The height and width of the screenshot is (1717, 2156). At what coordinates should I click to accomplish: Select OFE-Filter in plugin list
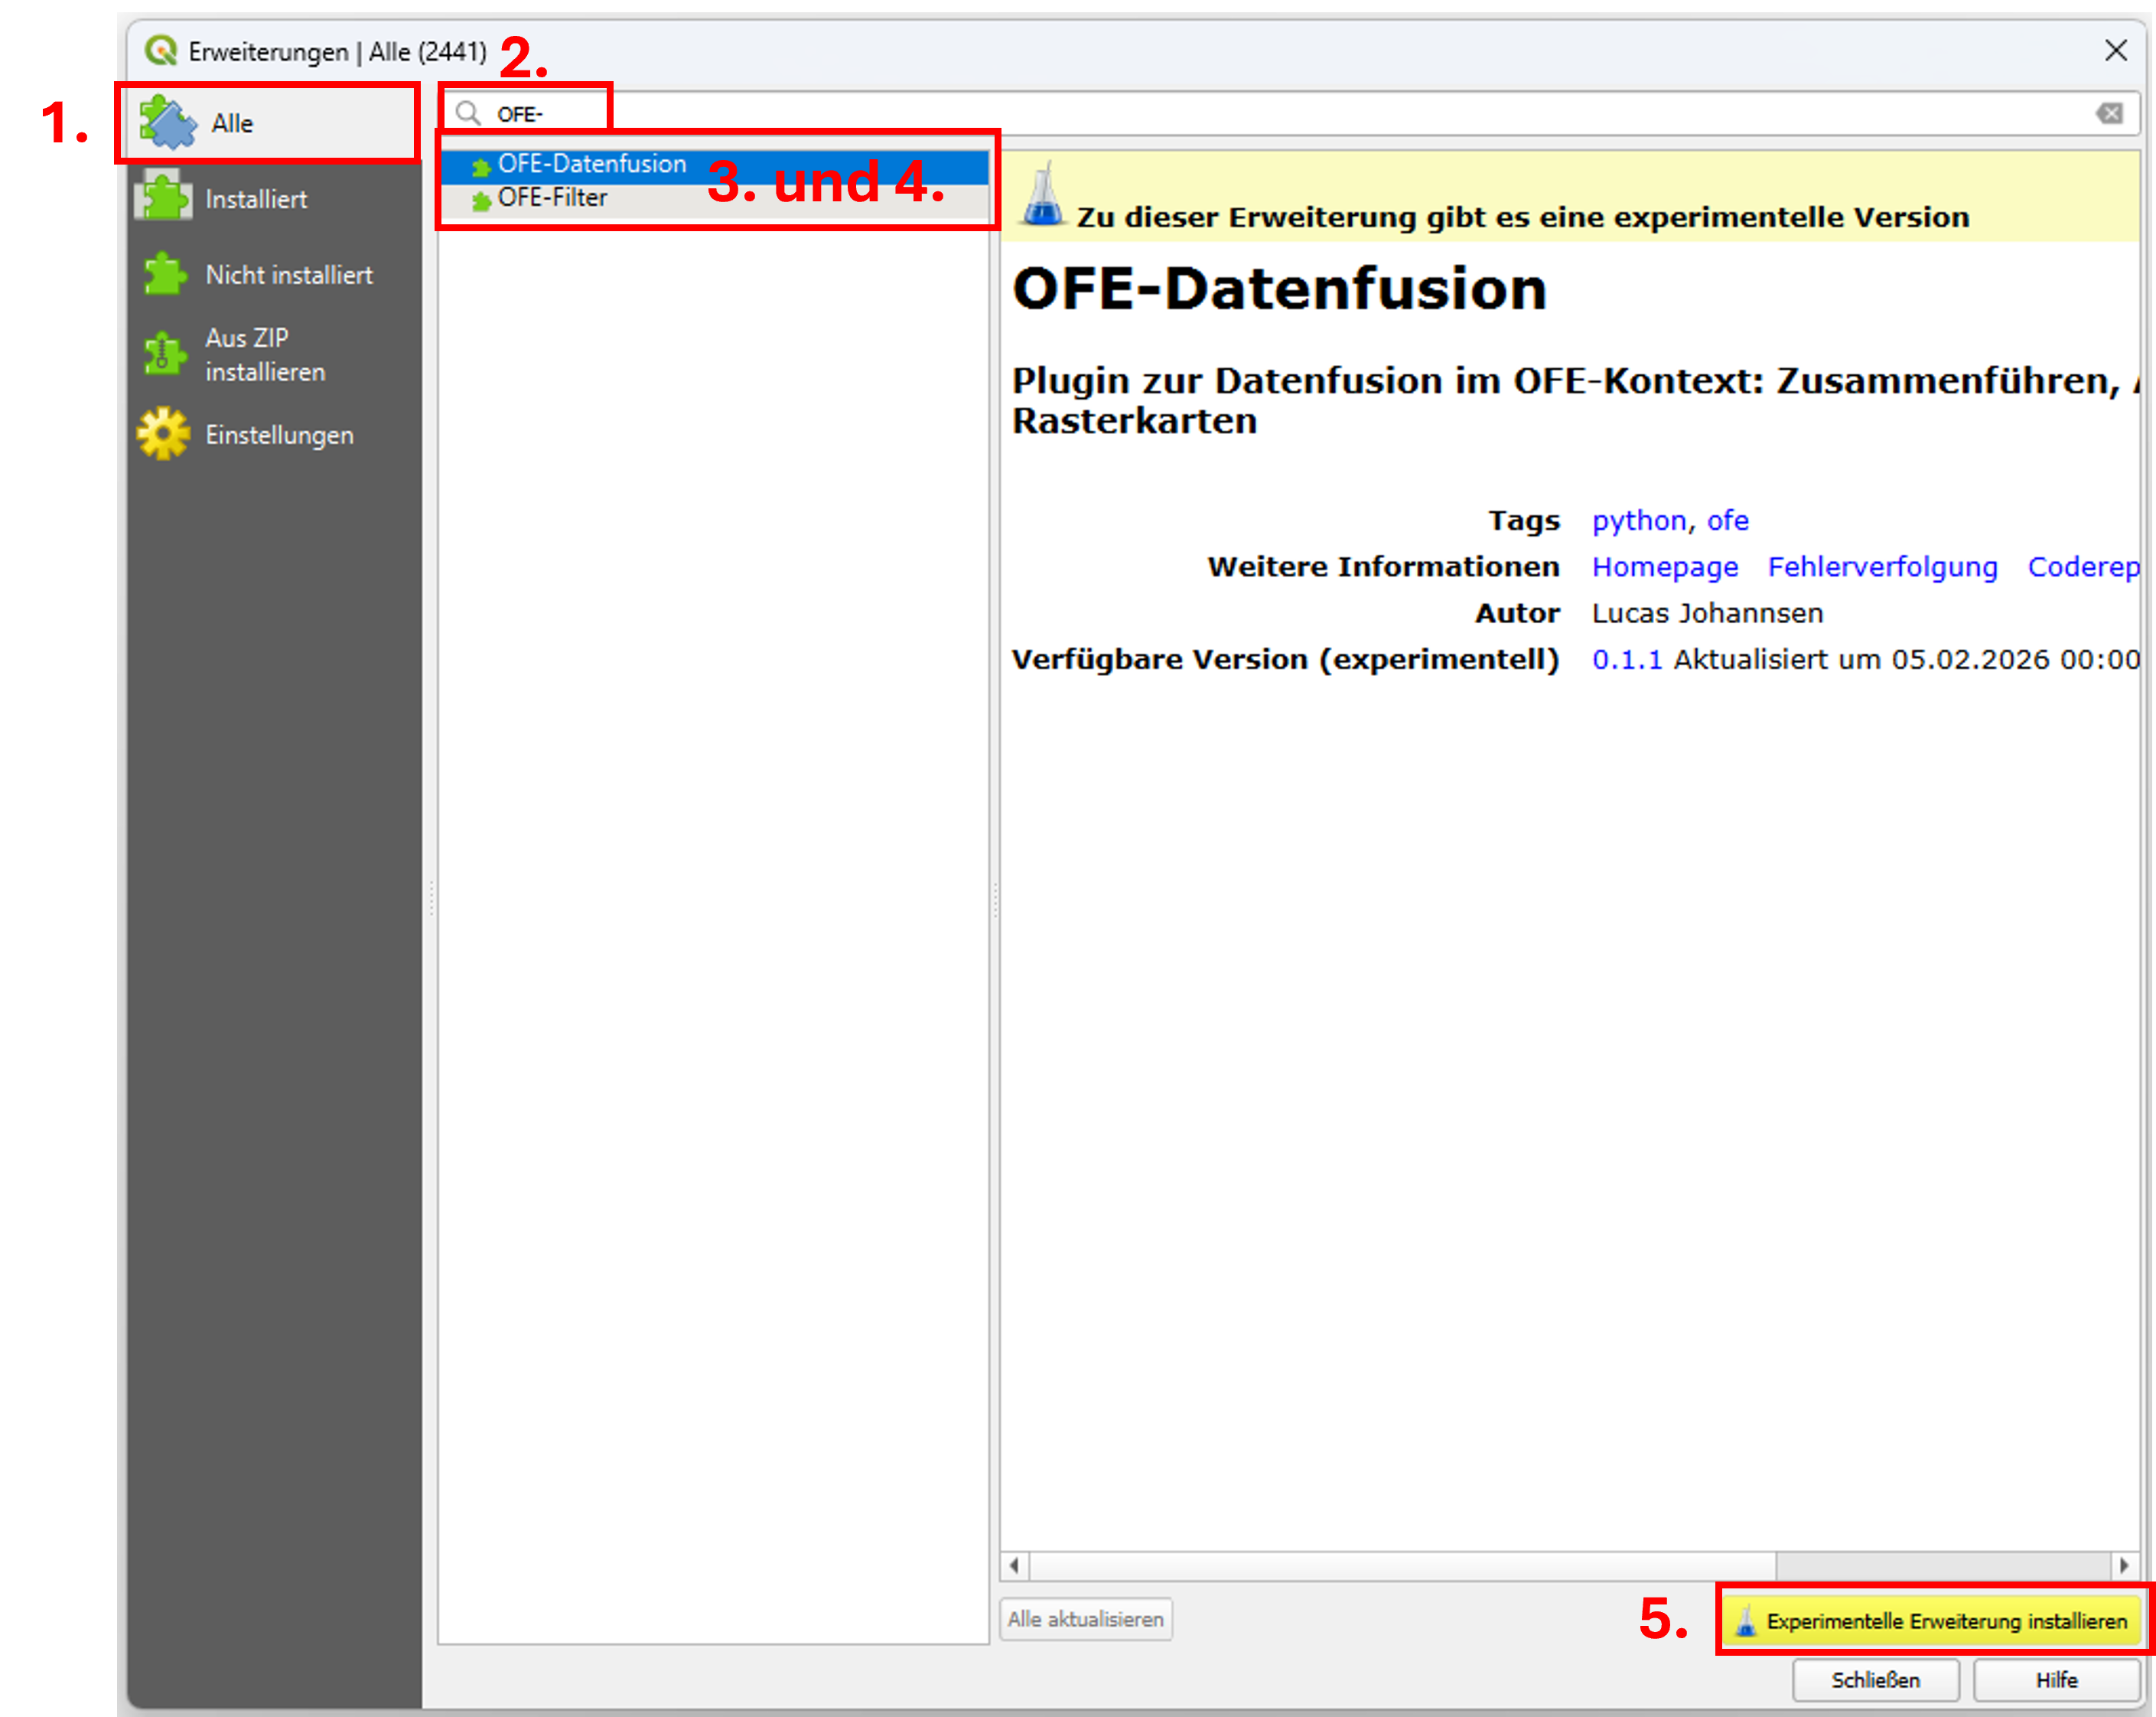coord(552,198)
